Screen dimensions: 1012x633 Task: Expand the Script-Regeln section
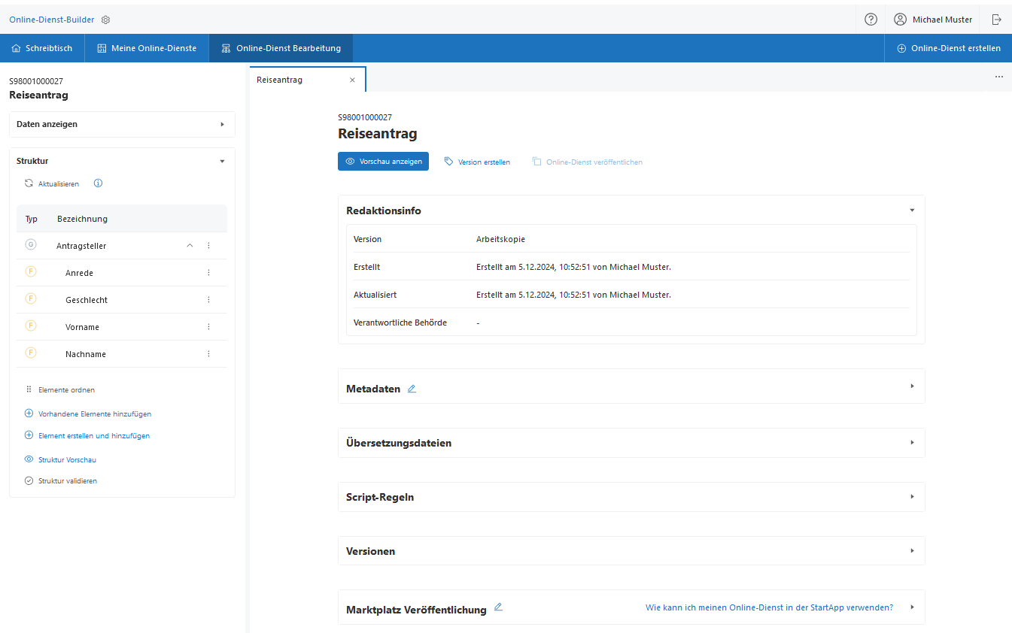(912, 497)
